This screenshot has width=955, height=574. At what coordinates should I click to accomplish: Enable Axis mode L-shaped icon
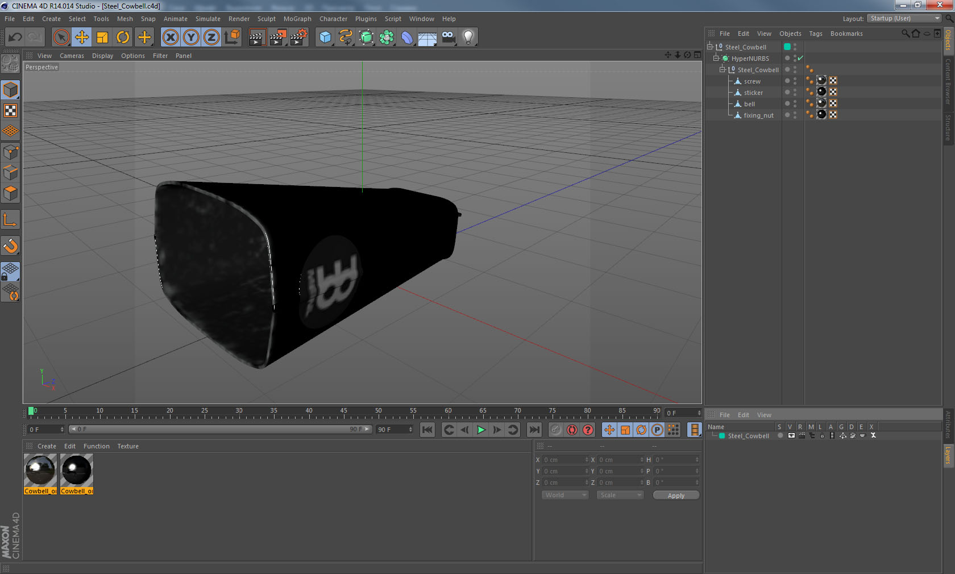(x=11, y=220)
